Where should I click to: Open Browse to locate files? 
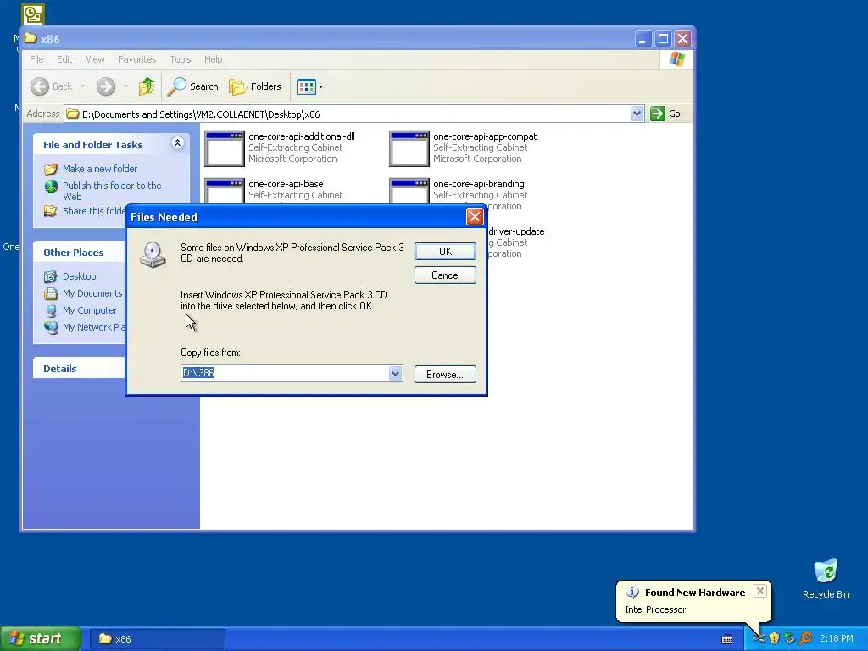click(x=445, y=374)
